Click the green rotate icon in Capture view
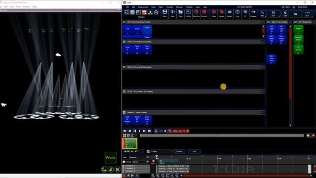This screenshot has height=178, width=316. (104, 169)
